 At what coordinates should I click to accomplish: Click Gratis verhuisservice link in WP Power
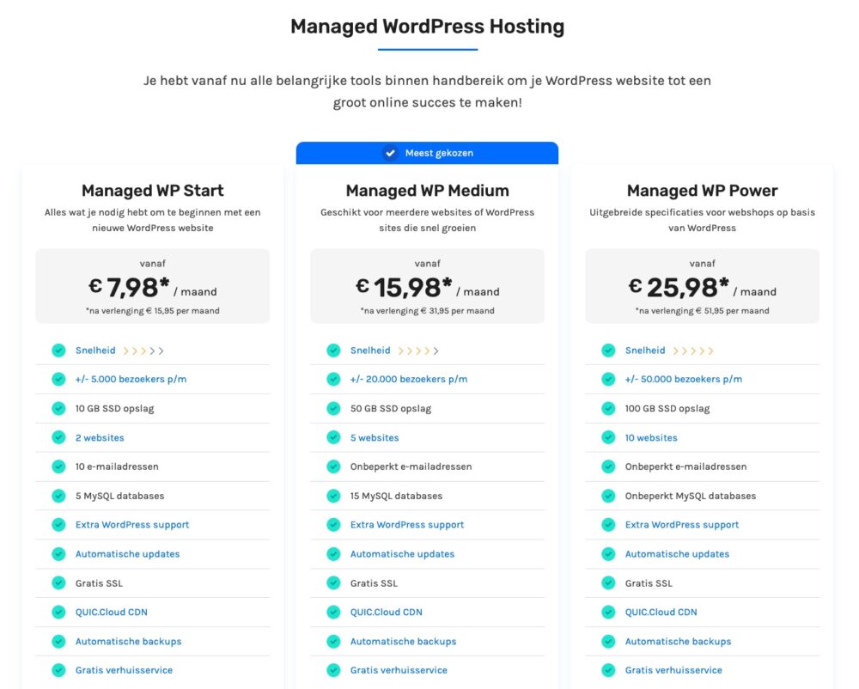(x=673, y=670)
